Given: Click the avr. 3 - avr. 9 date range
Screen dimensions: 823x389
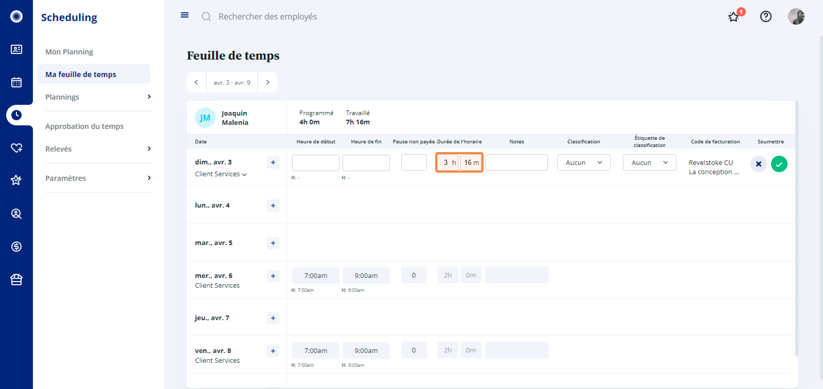Looking at the screenshot, I should click(x=232, y=82).
